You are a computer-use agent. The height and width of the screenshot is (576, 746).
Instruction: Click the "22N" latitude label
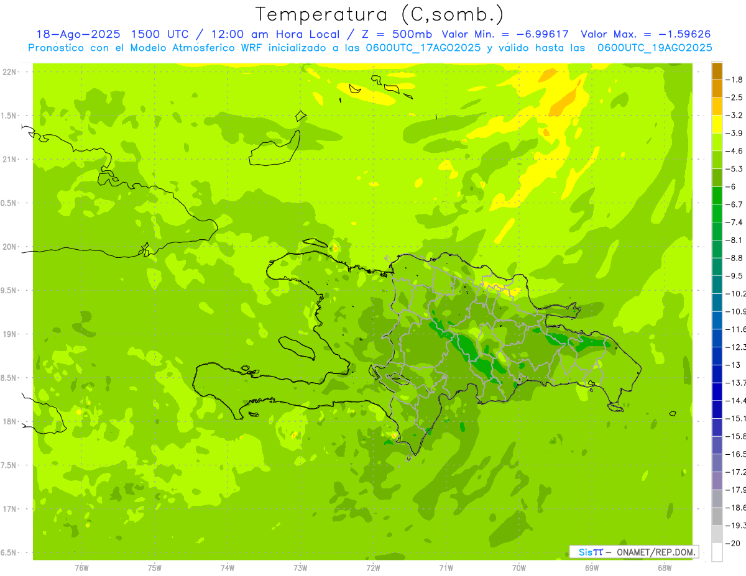(9, 72)
